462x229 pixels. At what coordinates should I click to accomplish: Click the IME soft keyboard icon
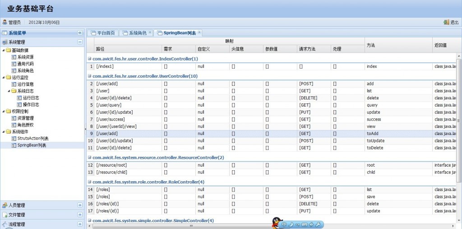click(x=304, y=224)
